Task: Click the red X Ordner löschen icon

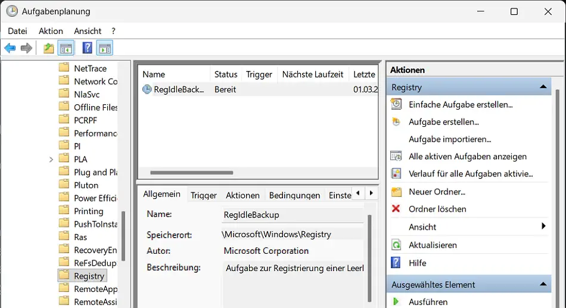Action: coord(396,209)
